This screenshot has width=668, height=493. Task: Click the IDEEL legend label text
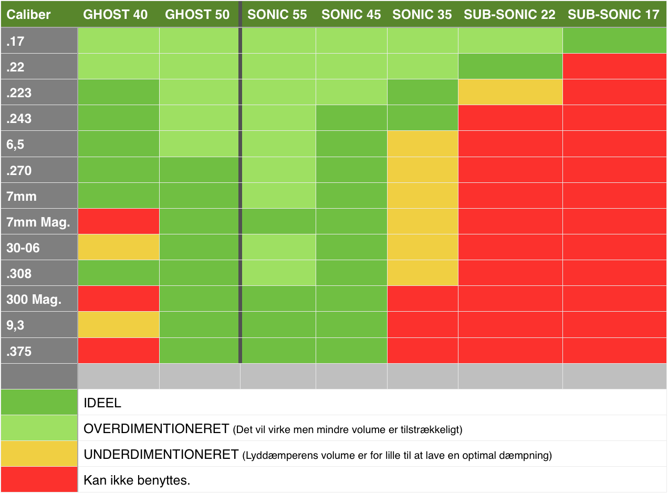pyautogui.click(x=103, y=403)
